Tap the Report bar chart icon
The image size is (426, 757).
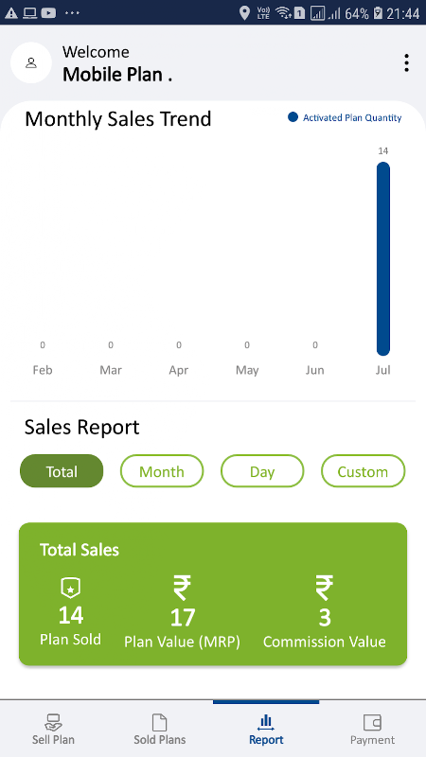click(x=266, y=723)
